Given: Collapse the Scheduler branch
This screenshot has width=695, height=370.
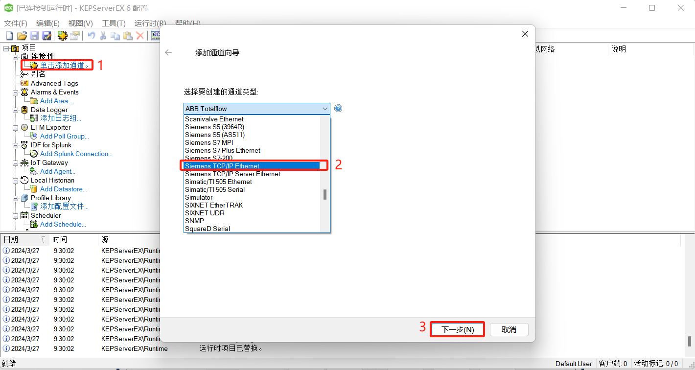Looking at the screenshot, I should tap(15, 215).
